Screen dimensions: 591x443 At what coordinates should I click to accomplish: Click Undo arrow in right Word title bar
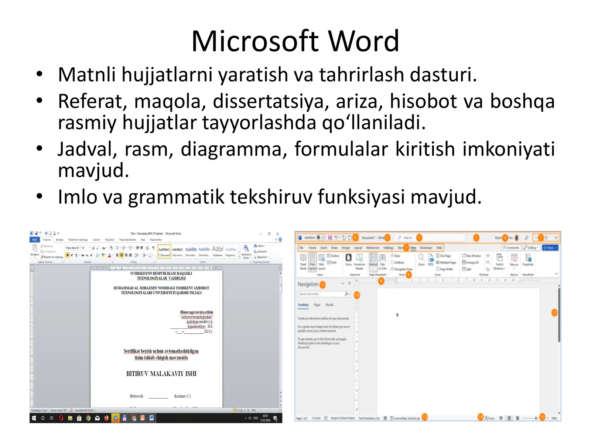click(336, 238)
